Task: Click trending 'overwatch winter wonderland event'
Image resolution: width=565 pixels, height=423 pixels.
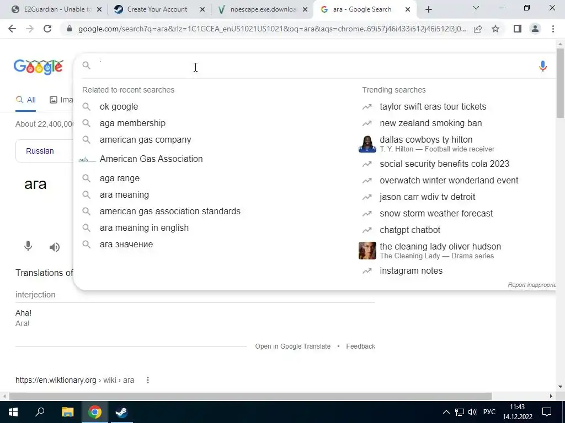Action: [x=449, y=180]
